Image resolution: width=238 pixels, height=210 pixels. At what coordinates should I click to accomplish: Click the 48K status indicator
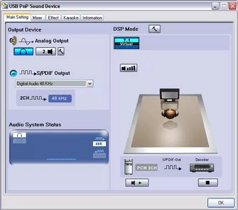[x=99, y=144]
